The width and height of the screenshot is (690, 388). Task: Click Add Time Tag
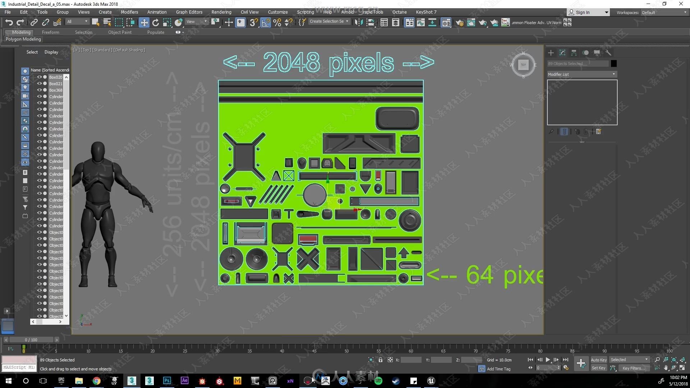tap(498, 369)
